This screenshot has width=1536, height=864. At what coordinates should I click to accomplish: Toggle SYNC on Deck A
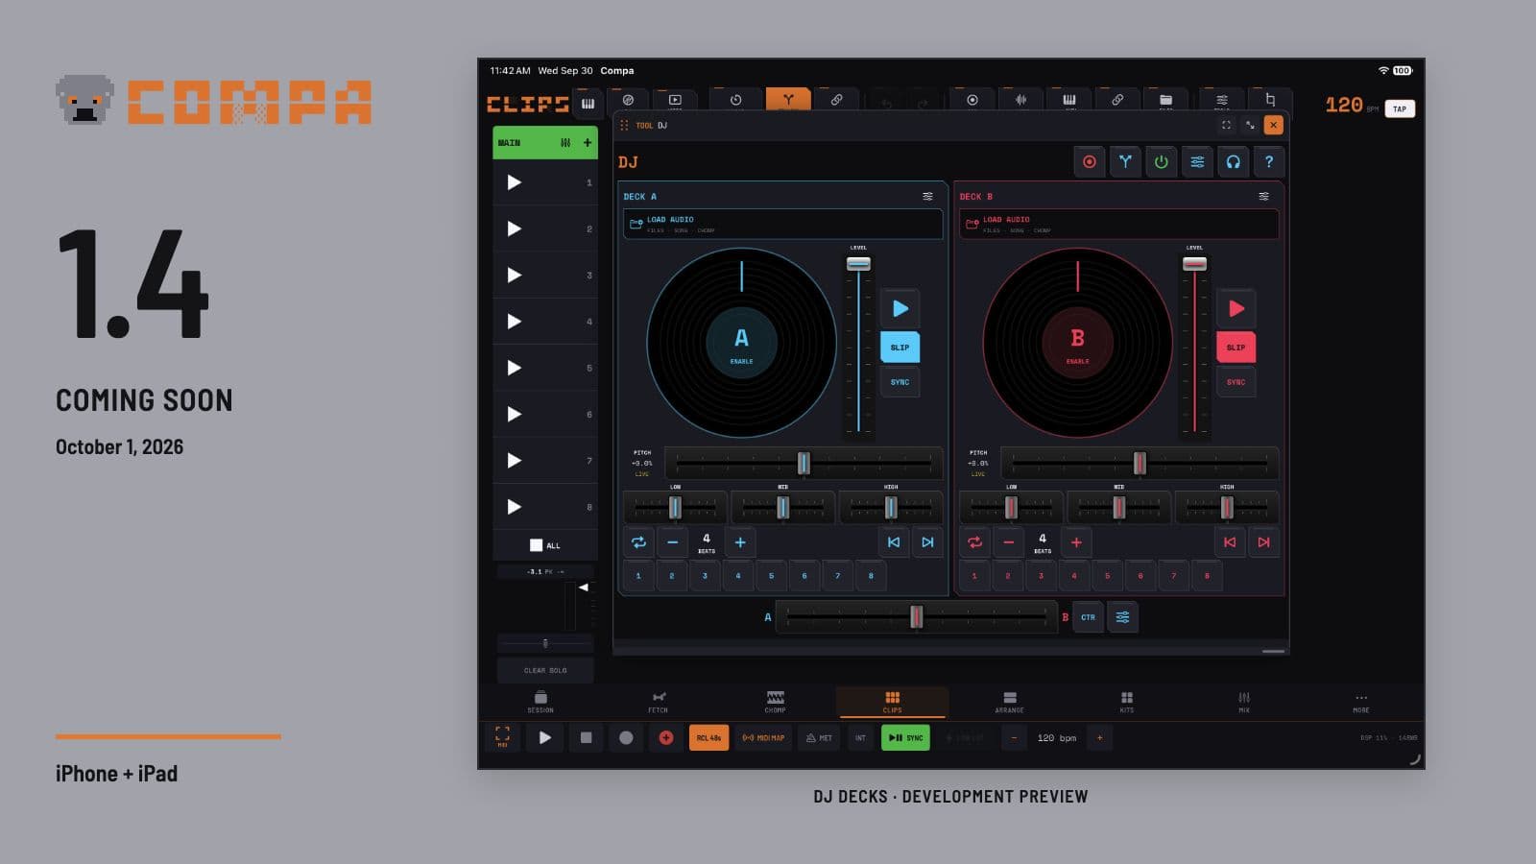pyautogui.click(x=900, y=382)
